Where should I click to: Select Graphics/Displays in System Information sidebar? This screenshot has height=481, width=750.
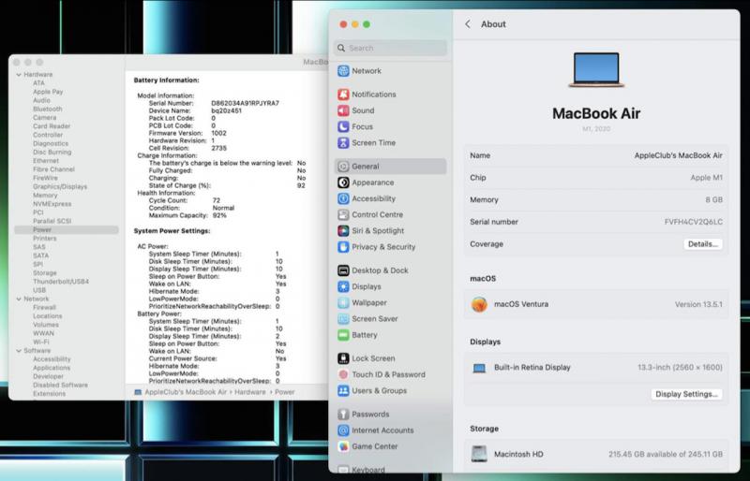coord(60,187)
